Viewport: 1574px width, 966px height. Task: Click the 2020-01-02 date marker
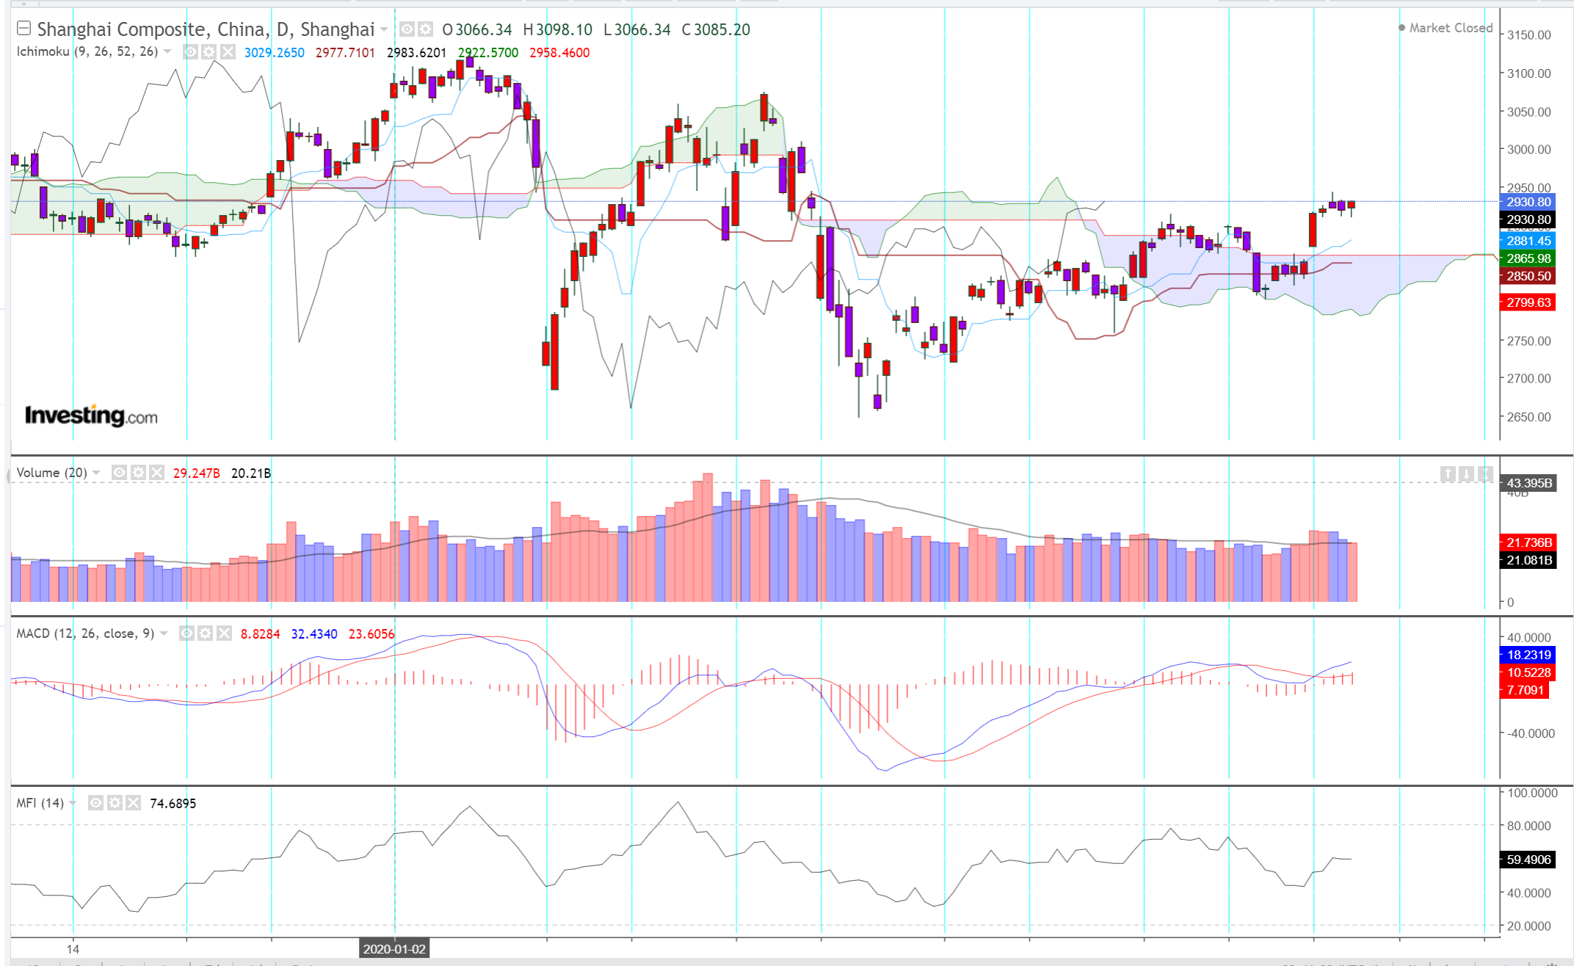[x=394, y=948]
